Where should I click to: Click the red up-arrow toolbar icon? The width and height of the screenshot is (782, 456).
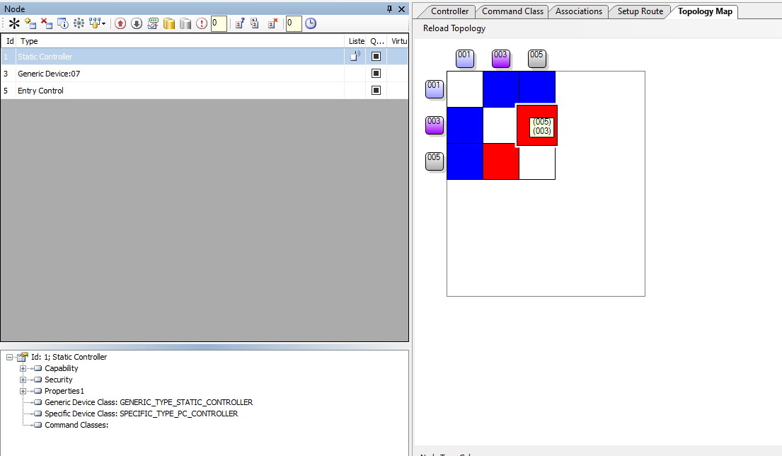(x=120, y=23)
